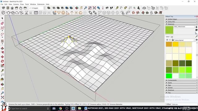
Task: Click the Zoom magnifier in top toolbar
Action: (85, 8)
